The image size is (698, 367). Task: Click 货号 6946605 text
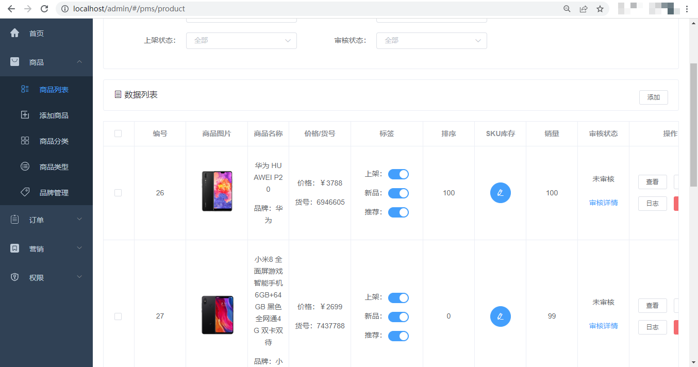320,202
